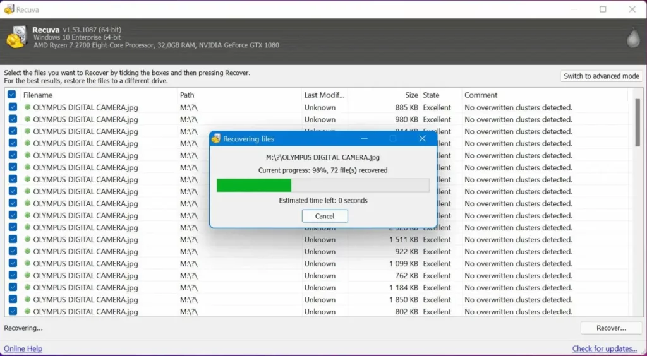Open the Check for updates... link
The height and width of the screenshot is (356, 647).
605,348
